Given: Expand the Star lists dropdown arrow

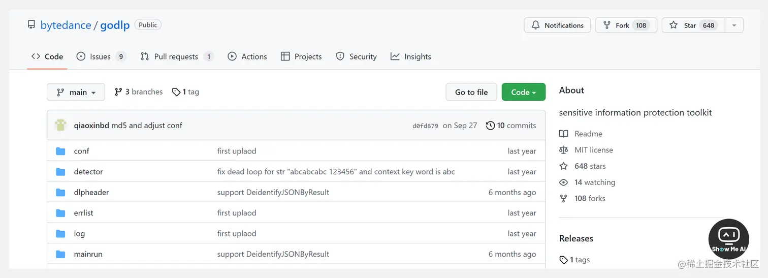Looking at the screenshot, I should 733,25.
